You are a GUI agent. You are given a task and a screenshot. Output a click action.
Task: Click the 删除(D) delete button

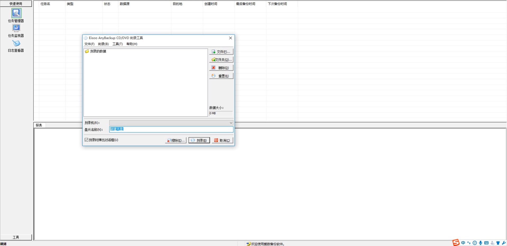[221, 68]
